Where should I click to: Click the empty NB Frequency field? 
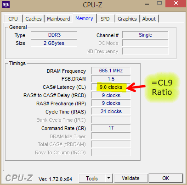pyautogui.click(x=145, y=51)
